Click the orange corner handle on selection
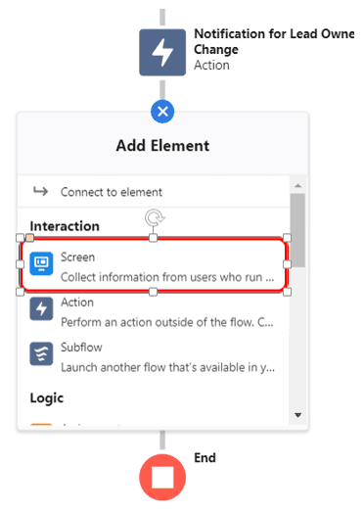This screenshot has height=513, width=364. pos(29,238)
